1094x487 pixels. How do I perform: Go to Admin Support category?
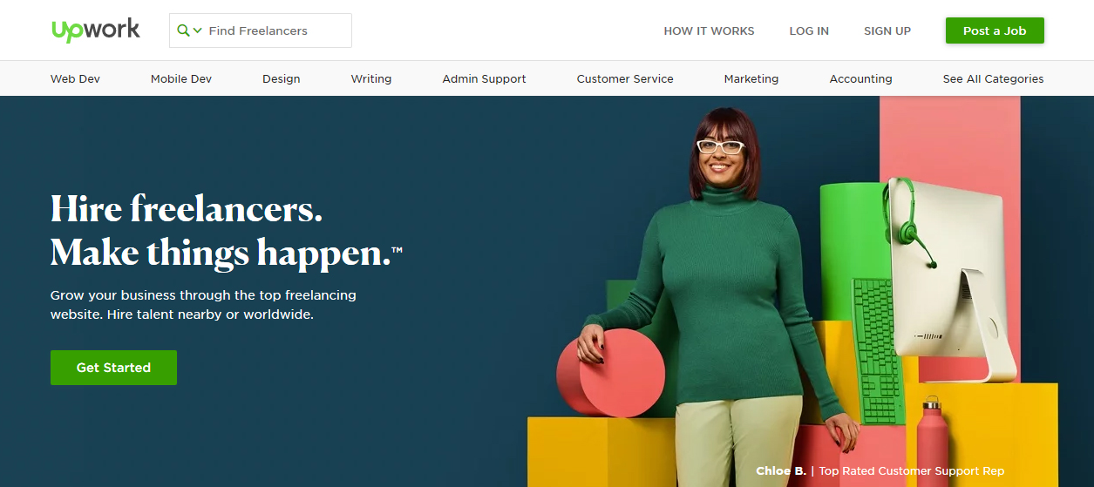pyautogui.click(x=484, y=78)
